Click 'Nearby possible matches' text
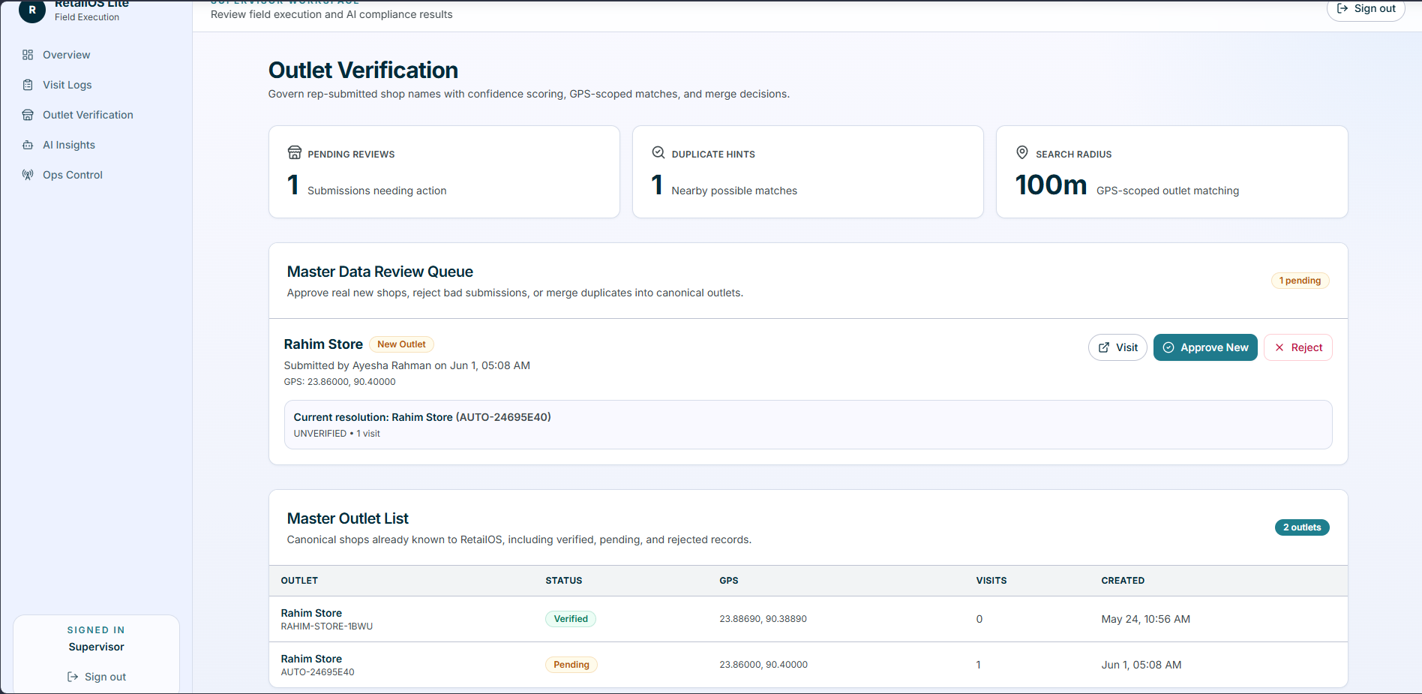 (x=734, y=191)
